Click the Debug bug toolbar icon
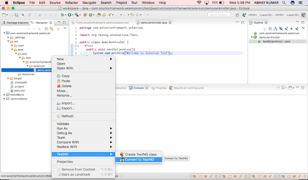 coord(63,15)
